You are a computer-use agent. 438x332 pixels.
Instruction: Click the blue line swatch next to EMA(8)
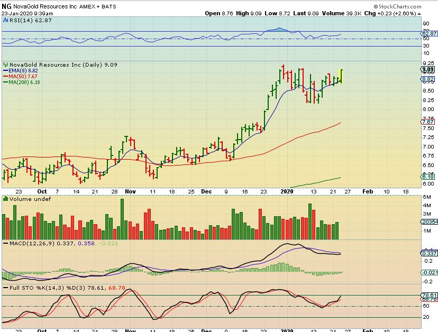[5, 71]
